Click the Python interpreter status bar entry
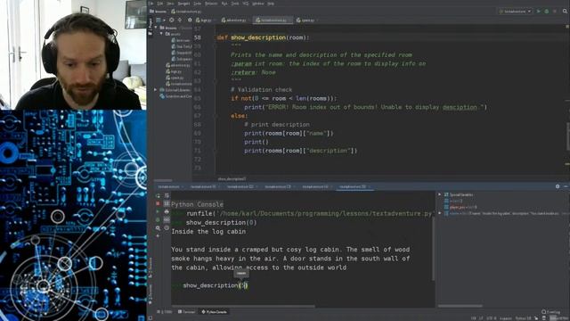 tap(524, 318)
